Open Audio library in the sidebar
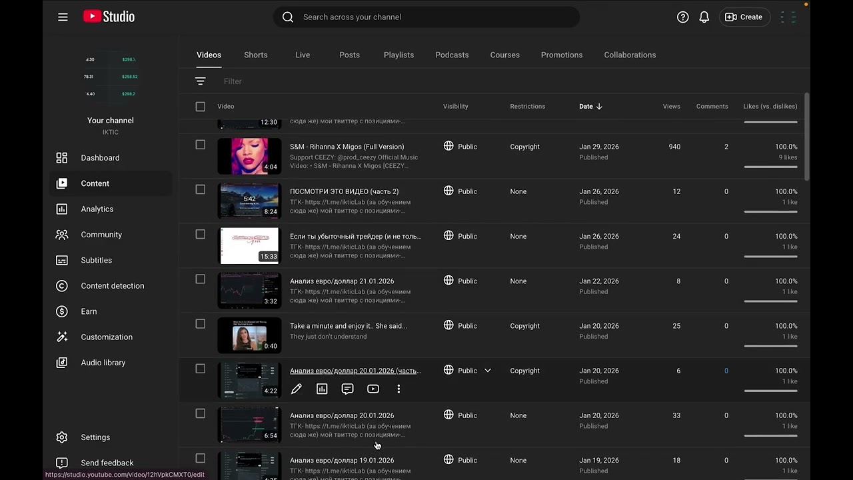The image size is (853, 480). 110,363
